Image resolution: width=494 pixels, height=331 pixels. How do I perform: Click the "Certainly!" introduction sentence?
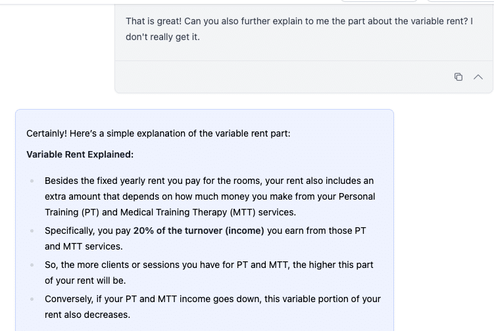tap(158, 133)
